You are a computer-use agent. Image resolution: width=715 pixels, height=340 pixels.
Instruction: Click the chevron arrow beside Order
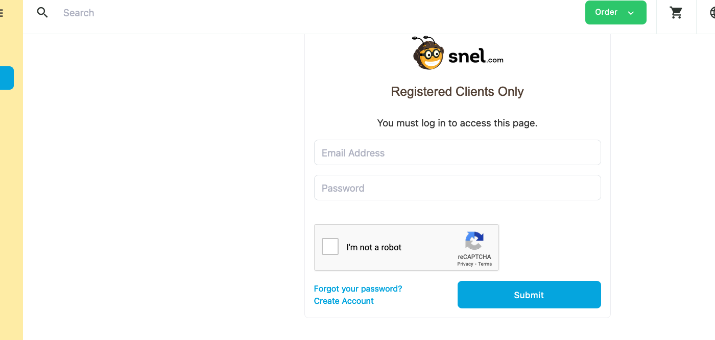pos(631,13)
